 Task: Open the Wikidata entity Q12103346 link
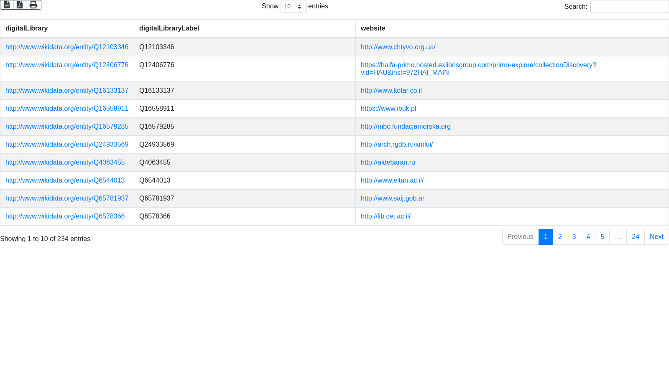pos(67,47)
